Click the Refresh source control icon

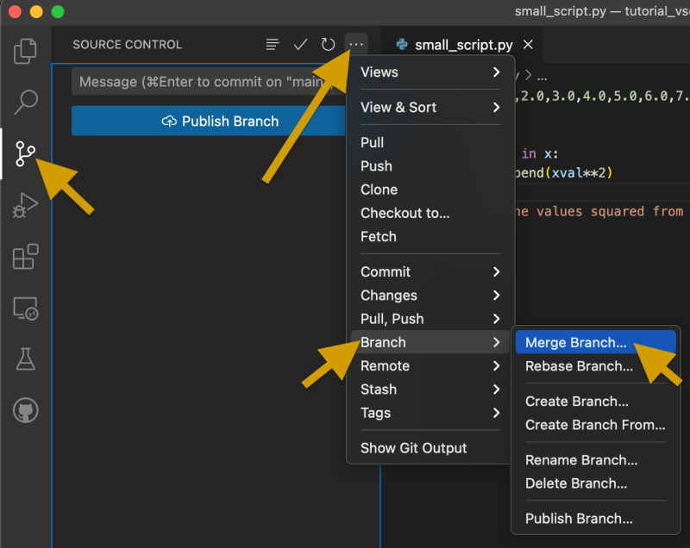(x=328, y=45)
